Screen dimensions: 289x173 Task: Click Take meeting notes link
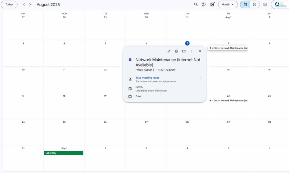[147, 78]
